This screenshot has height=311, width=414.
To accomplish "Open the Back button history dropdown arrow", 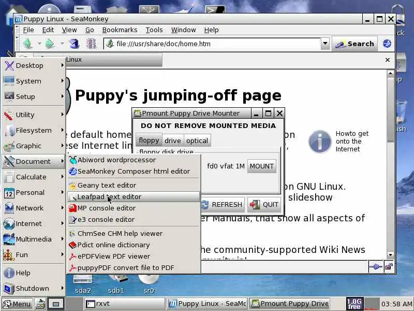I will 39,44.
